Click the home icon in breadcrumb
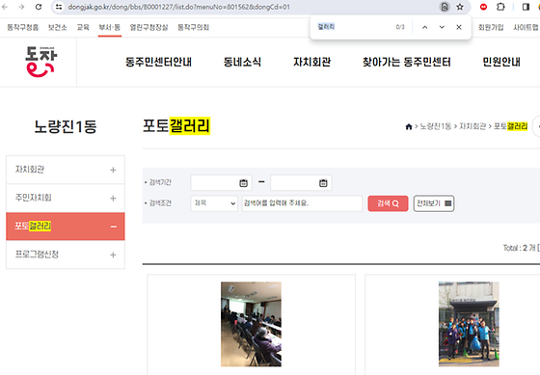The height and width of the screenshot is (375, 540). (409, 126)
